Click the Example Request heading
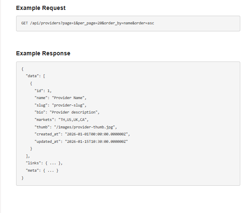251x213 pixels. tap(41, 8)
